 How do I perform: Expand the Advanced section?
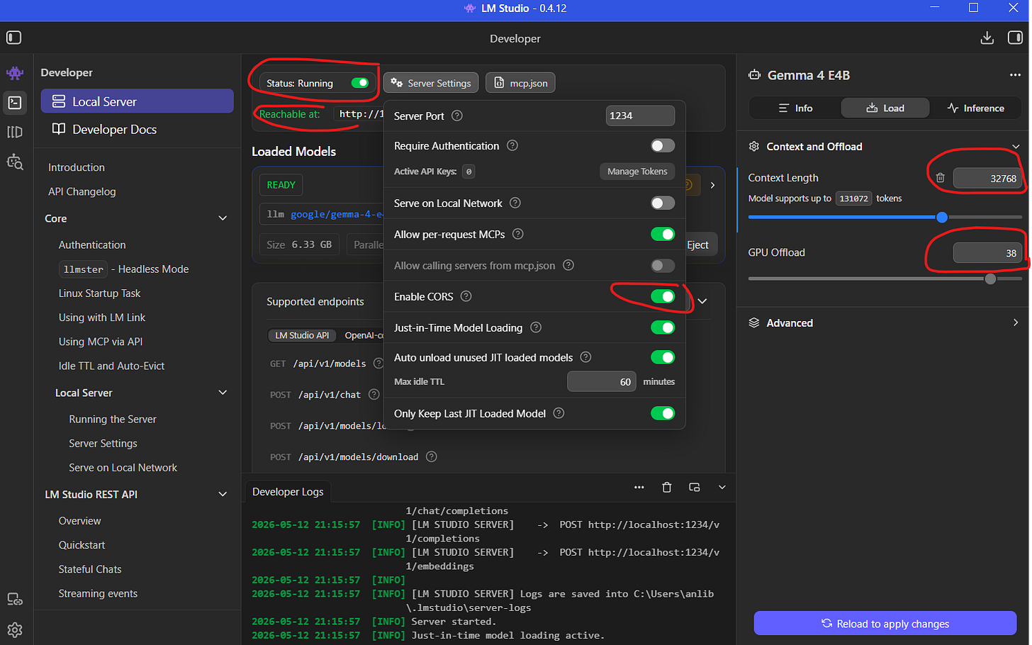point(1016,322)
